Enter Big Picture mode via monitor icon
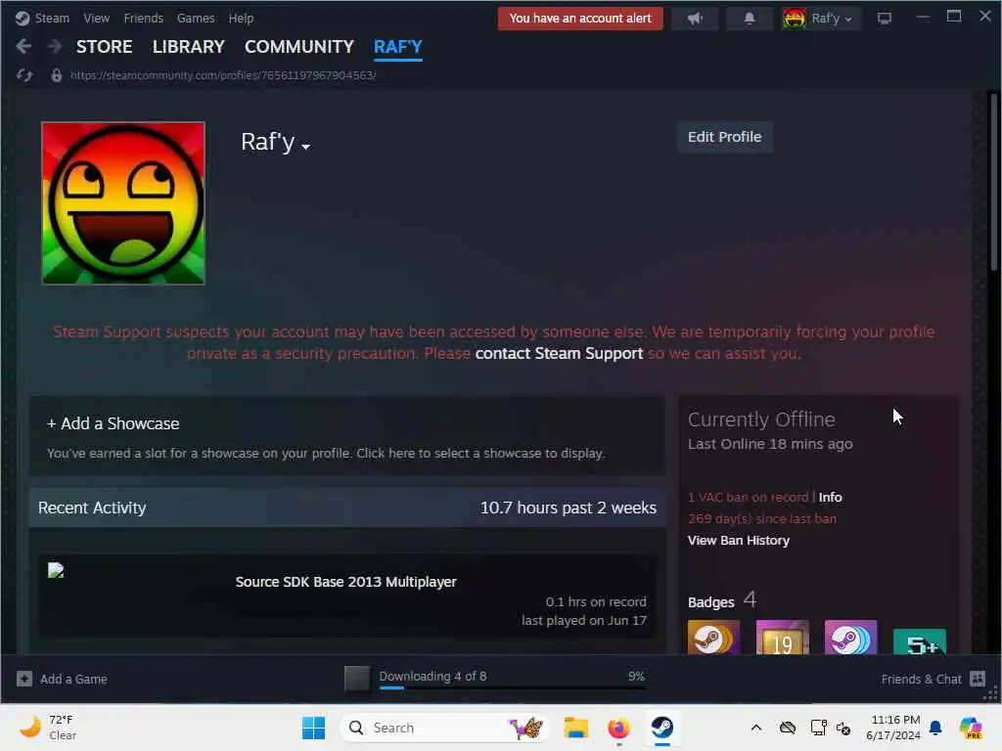The image size is (1002, 751). (885, 19)
